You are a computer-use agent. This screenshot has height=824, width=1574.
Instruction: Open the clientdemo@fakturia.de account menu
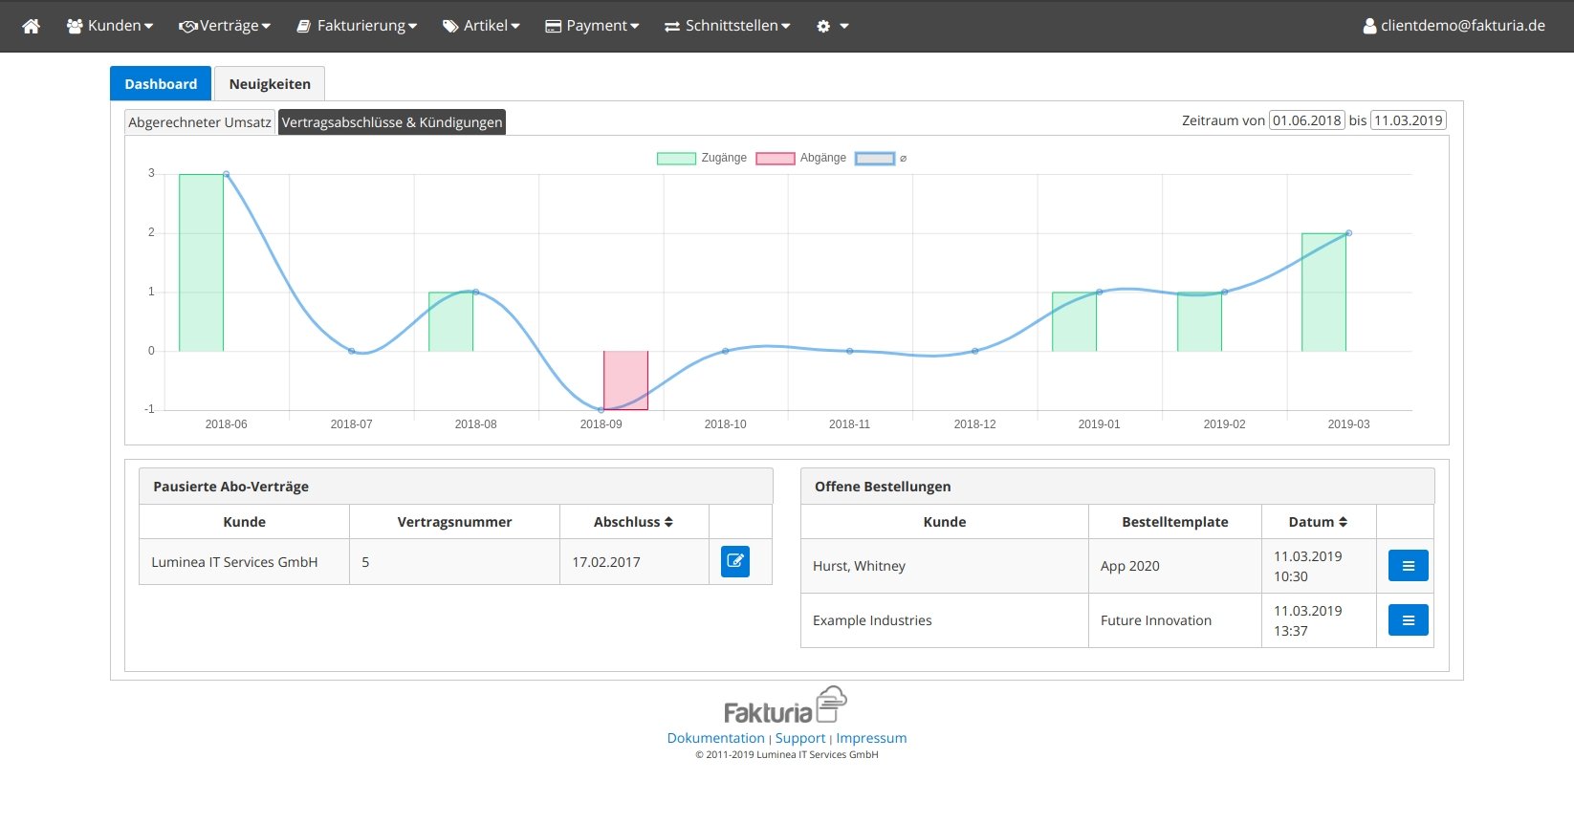pos(1454,26)
